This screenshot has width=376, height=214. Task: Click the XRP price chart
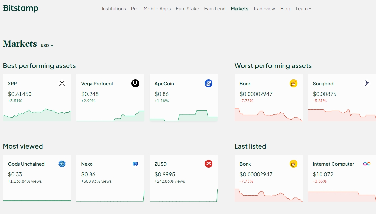37,114
